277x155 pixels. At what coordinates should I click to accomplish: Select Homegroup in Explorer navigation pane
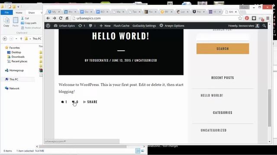click(14, 70)
